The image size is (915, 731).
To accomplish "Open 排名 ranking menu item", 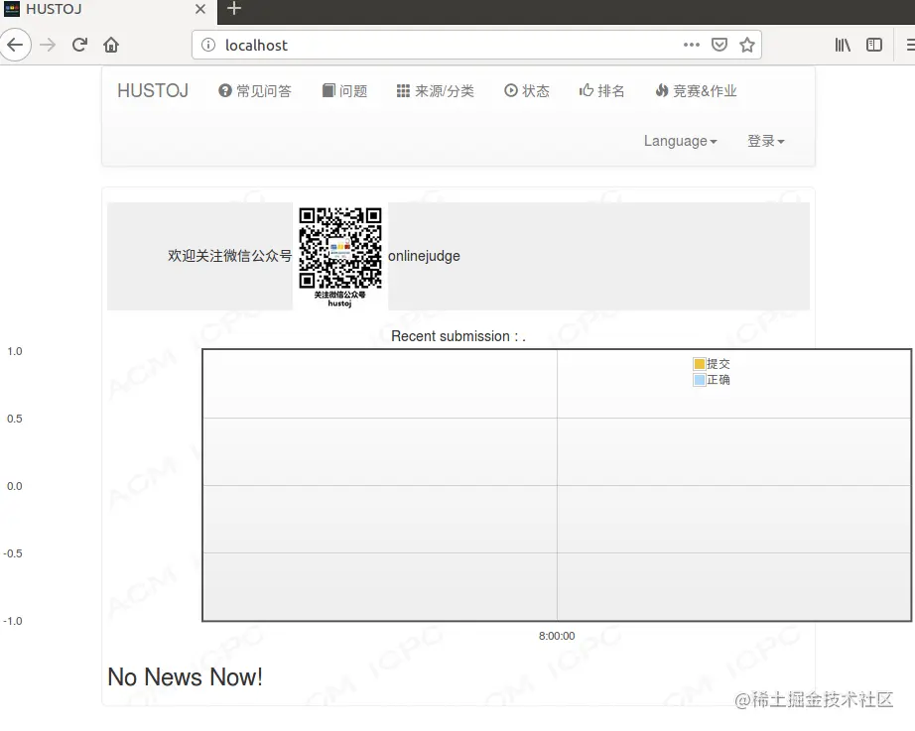I will [602, 91].
